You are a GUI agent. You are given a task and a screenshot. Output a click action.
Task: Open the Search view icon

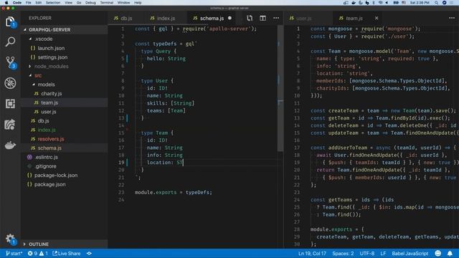pos(10,42)
